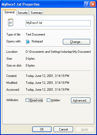Click the 'Attributes:' label
97x135 pixels.
(12, 100)
